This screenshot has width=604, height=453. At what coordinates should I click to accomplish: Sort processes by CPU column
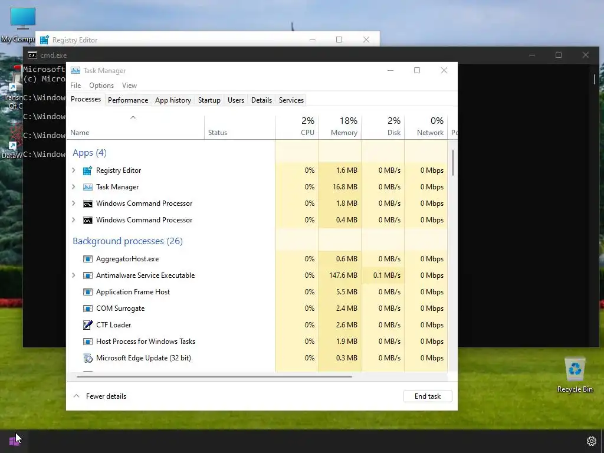click(297, 127)
